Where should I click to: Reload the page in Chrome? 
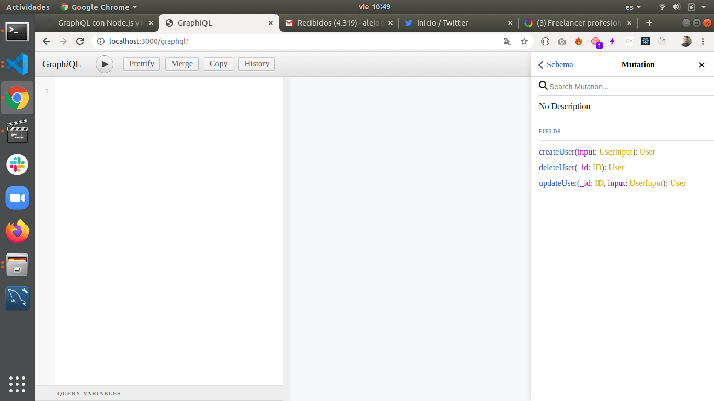tap(80, 41)
